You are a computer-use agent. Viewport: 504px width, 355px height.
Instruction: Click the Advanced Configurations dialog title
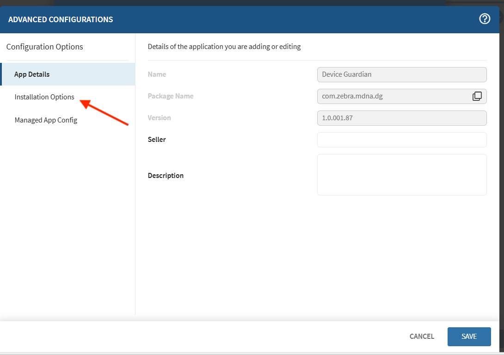click(x=61, y=19)
